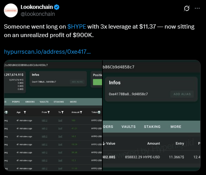
Task: Open the hypurrscan.io address link
Action: click(48, 52)
